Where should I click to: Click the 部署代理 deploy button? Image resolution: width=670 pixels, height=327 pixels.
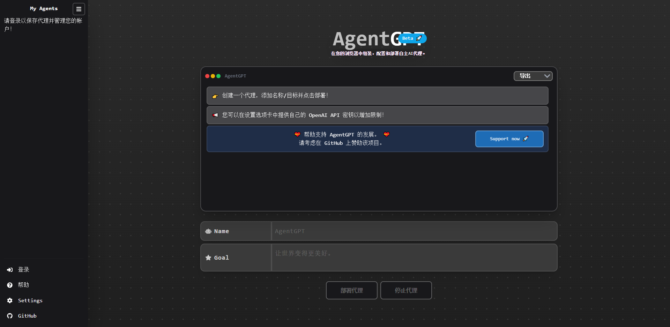(x=351, y=290)
